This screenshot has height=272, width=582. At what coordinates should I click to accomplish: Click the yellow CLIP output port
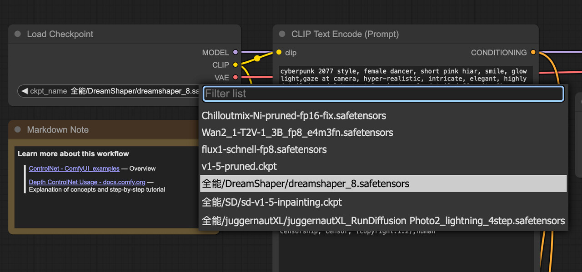click(x=235, y=65)
